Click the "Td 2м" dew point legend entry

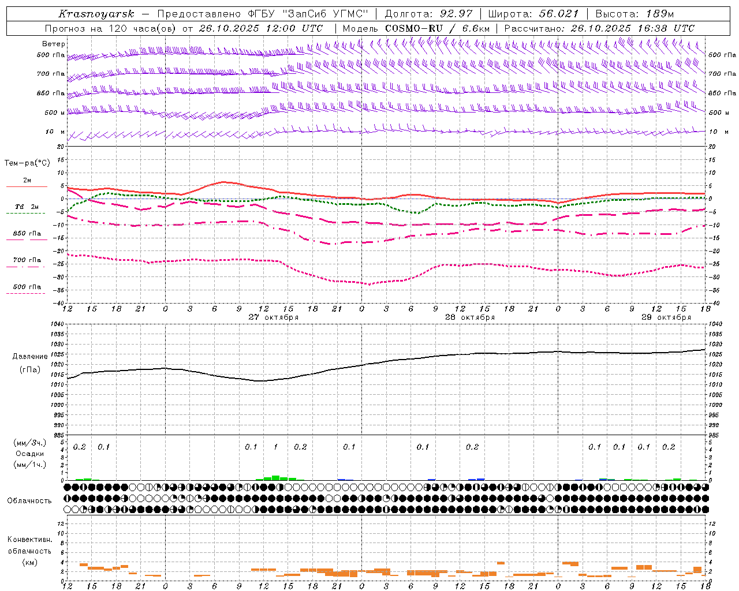pos(27,207)
